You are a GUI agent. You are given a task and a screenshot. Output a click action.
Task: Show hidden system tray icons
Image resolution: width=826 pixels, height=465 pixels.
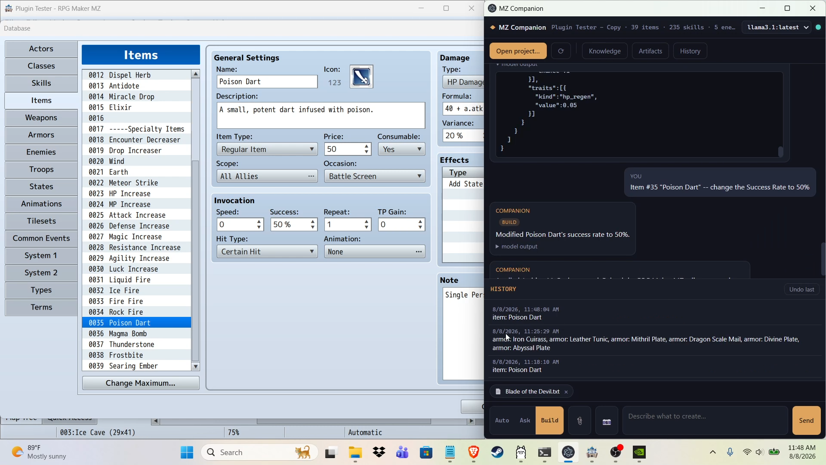(x=713, y=452)
